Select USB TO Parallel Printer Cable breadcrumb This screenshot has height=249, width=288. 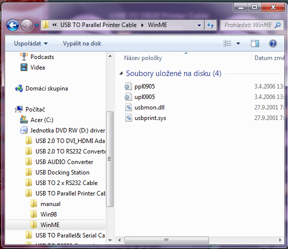pyautogui.click(x=98, y=25)
